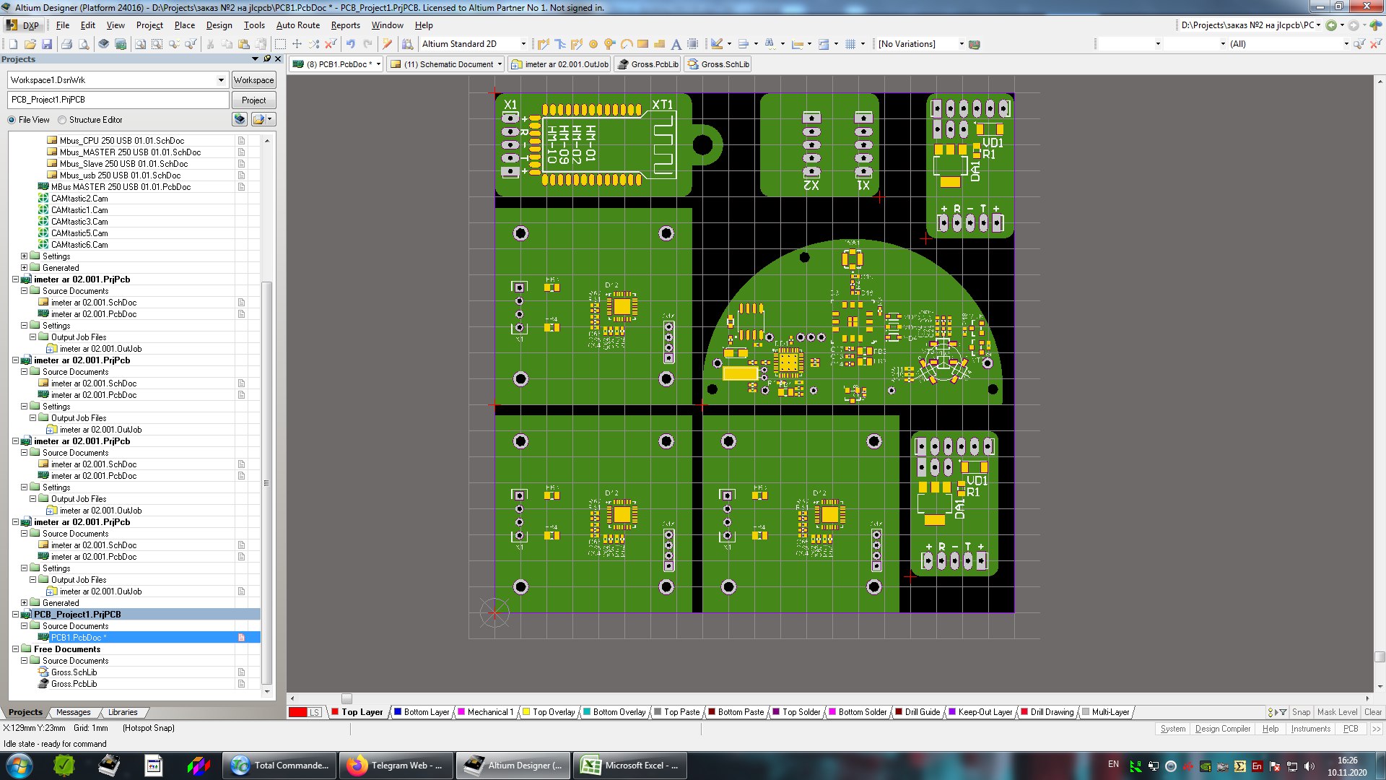Print the current document

click(x=67, y=44)
